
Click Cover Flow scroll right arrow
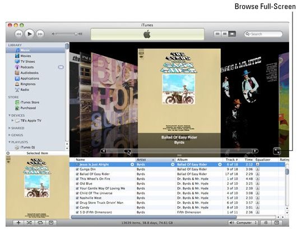click(x=256, y=151)
